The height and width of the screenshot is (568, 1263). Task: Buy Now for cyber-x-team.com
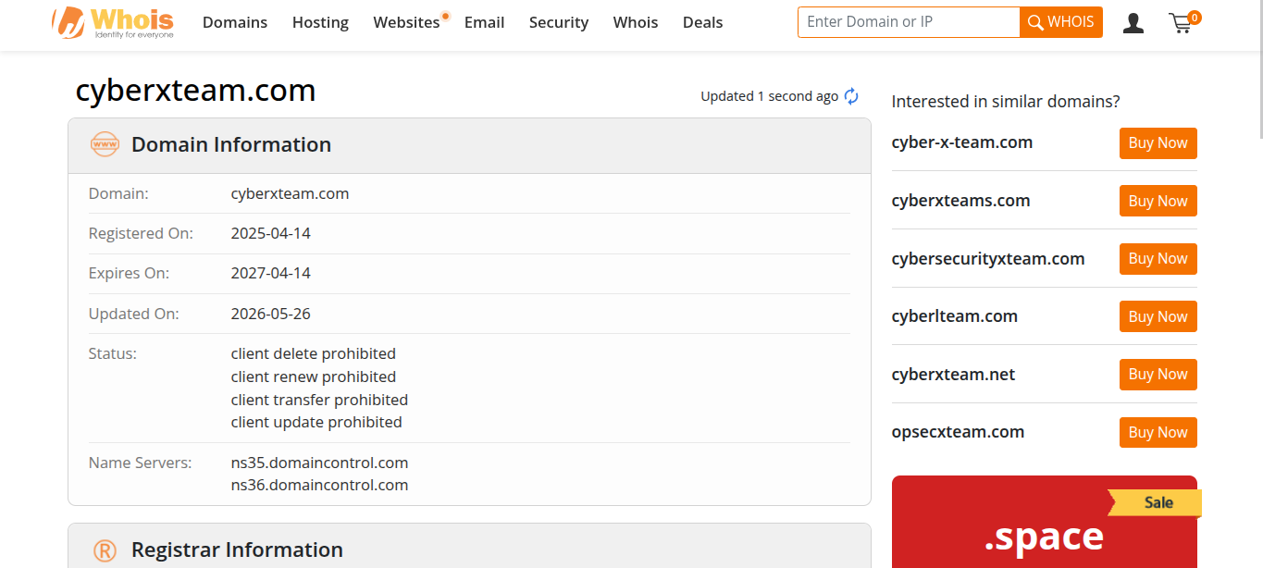pyautogui.click(x=1158, y=143)
